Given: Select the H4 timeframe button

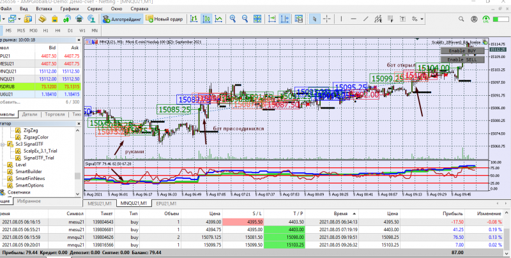Looking at the screenshot, I should pos(57,30).
